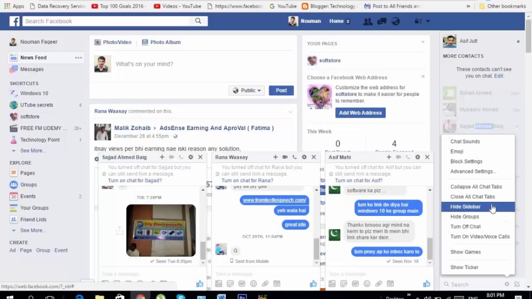Open the fromtexttospeech.com link in chat
Viewport: 532px width, 299px height.
(274, 200)
